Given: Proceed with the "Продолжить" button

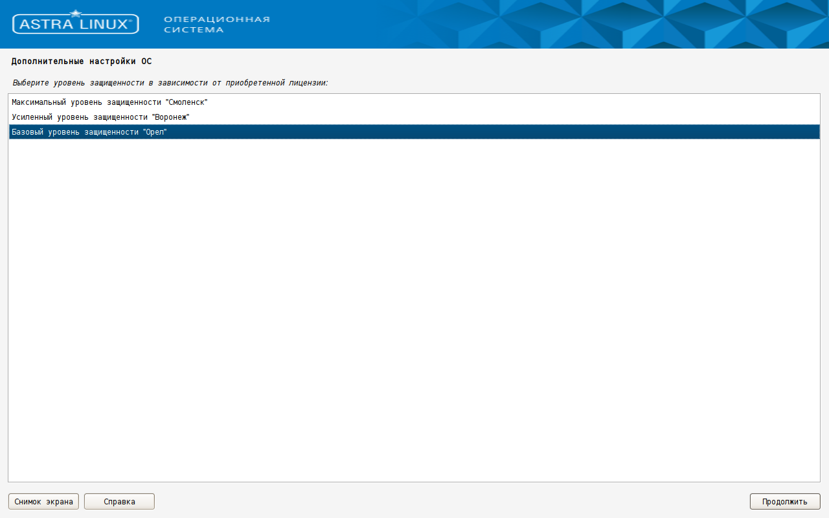Looking at the screenshot, I should (785, 501).
